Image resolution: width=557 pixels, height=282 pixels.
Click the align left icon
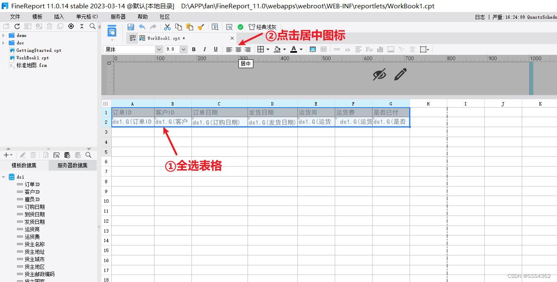(x=229, y=49)
